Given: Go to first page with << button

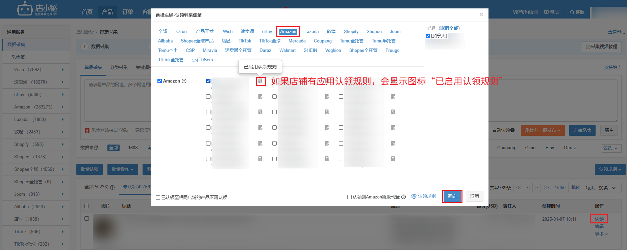Looking at the screenshot, I should pyautogui.click(x=519, y=188).
